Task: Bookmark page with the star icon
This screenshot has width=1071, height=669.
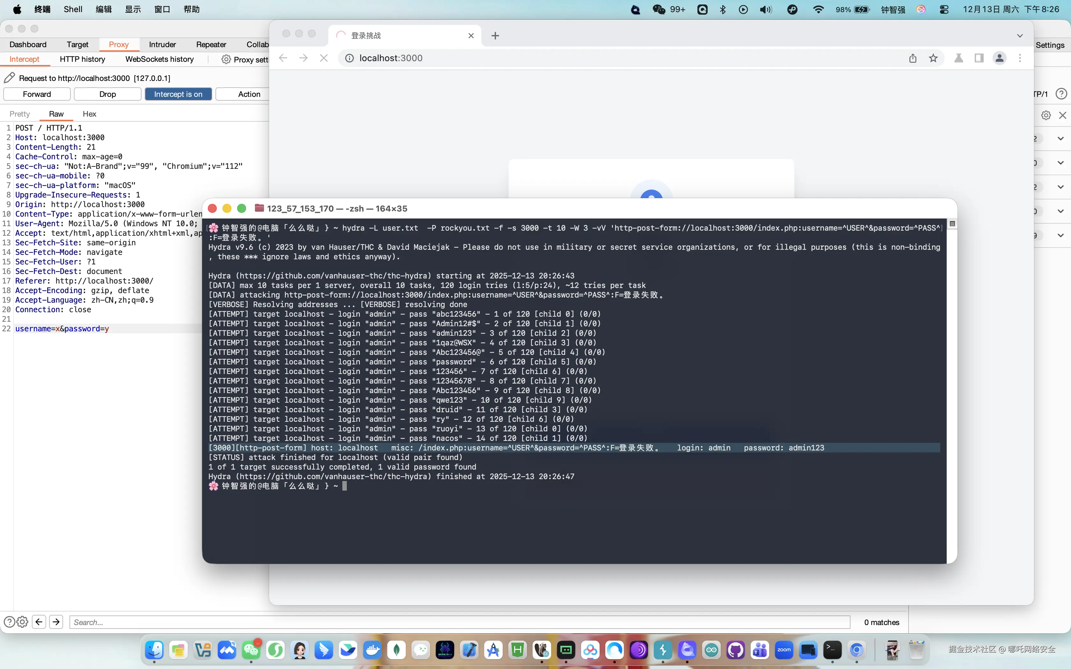Action: pos(933,58)
